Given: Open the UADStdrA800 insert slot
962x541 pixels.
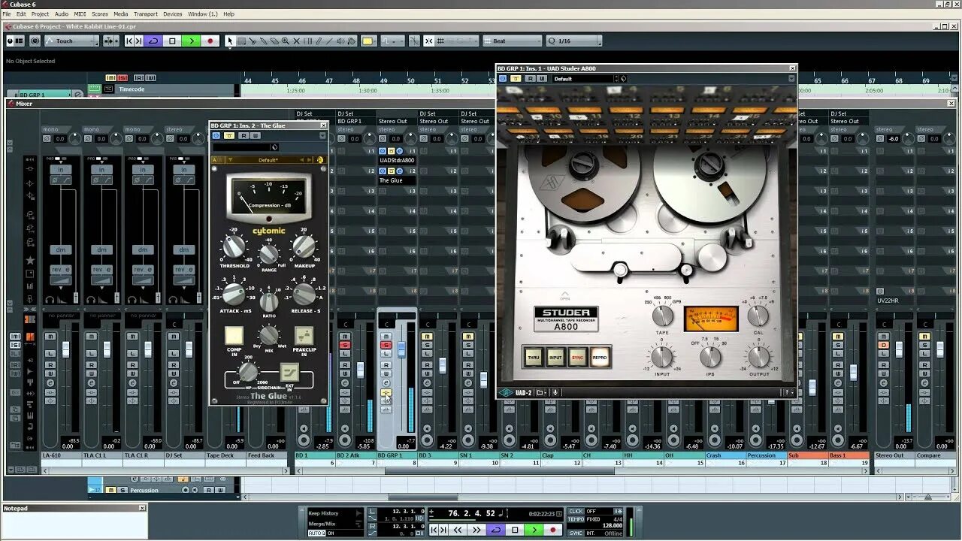Looking at the screenshot, I should (x=397, y=160).
